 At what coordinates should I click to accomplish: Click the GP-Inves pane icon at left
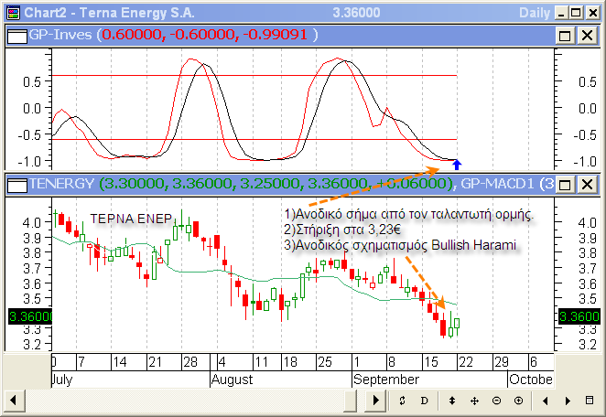click(x=16, y=35)
